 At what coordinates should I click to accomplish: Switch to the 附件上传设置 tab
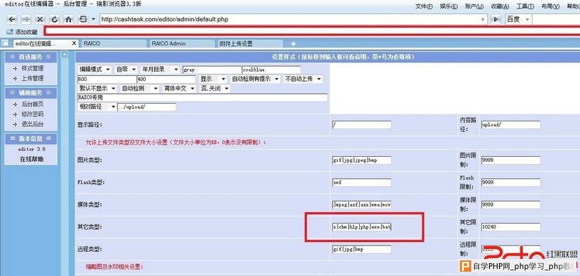point(249,43)
